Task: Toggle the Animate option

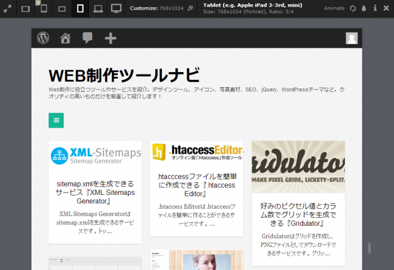Action: 334,8
